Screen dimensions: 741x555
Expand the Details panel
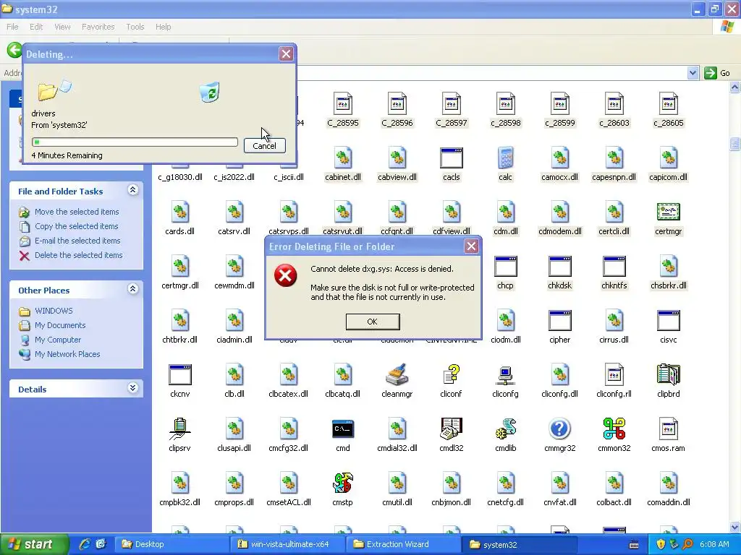[x=133, y=388]
